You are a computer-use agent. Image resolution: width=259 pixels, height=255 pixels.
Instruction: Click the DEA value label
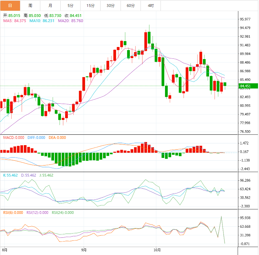point(57,138)
